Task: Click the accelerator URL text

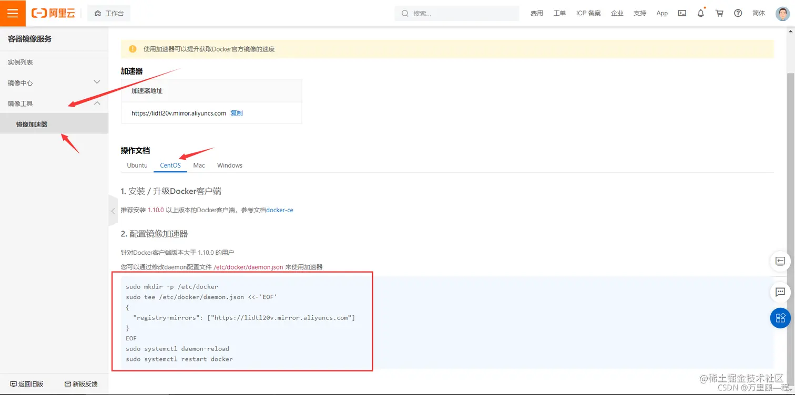Action: [179, 113]
